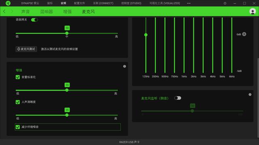Screen dimensions: 259x145
Task: Uncheck the 音量标准化 checkbox
Action: 18,77
